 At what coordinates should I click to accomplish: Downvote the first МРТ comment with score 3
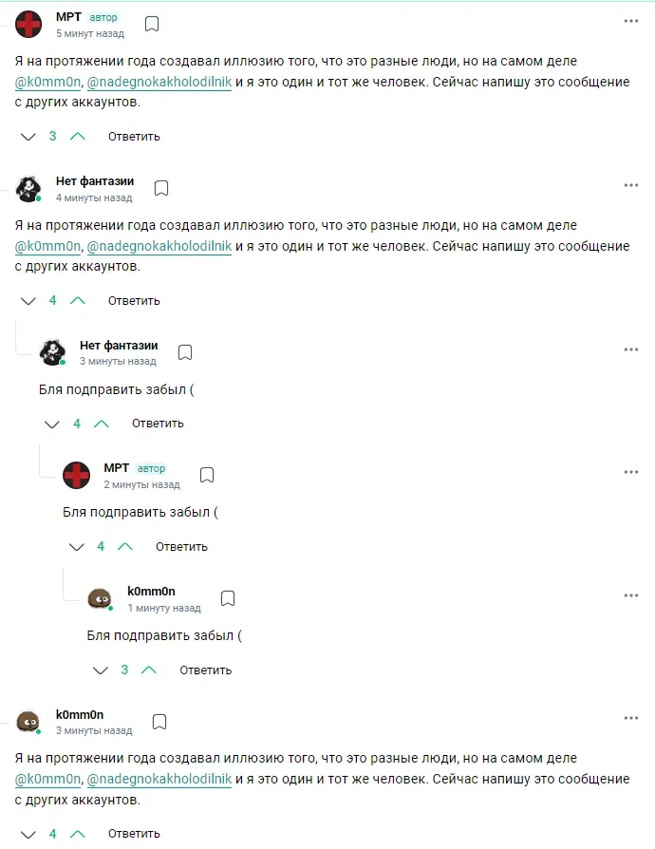[x=28, y=137]
